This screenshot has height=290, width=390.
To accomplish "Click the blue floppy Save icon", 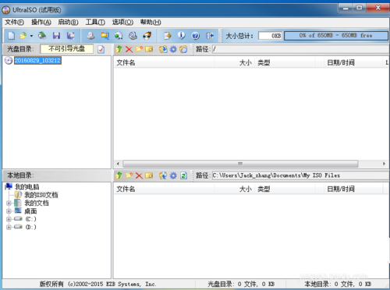I will point(56,35).
